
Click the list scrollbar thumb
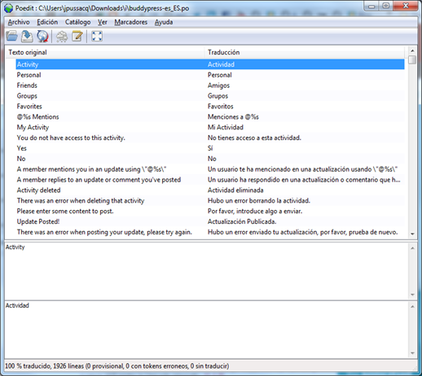coord(412,59)
